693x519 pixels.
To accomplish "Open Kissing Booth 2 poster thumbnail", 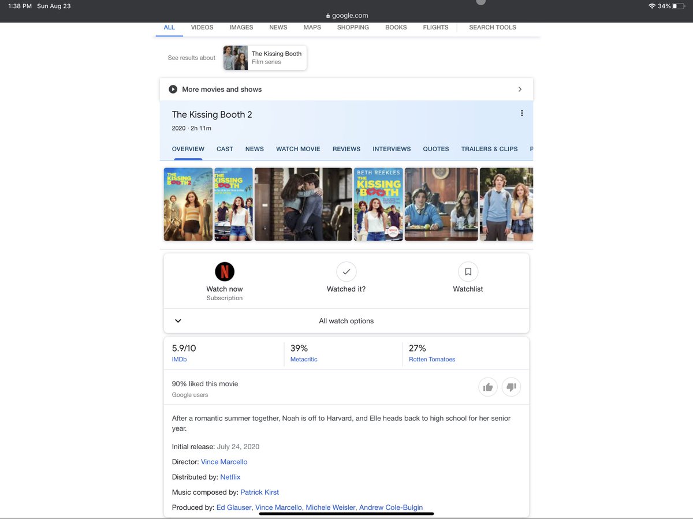I will (x=188, y=204).
